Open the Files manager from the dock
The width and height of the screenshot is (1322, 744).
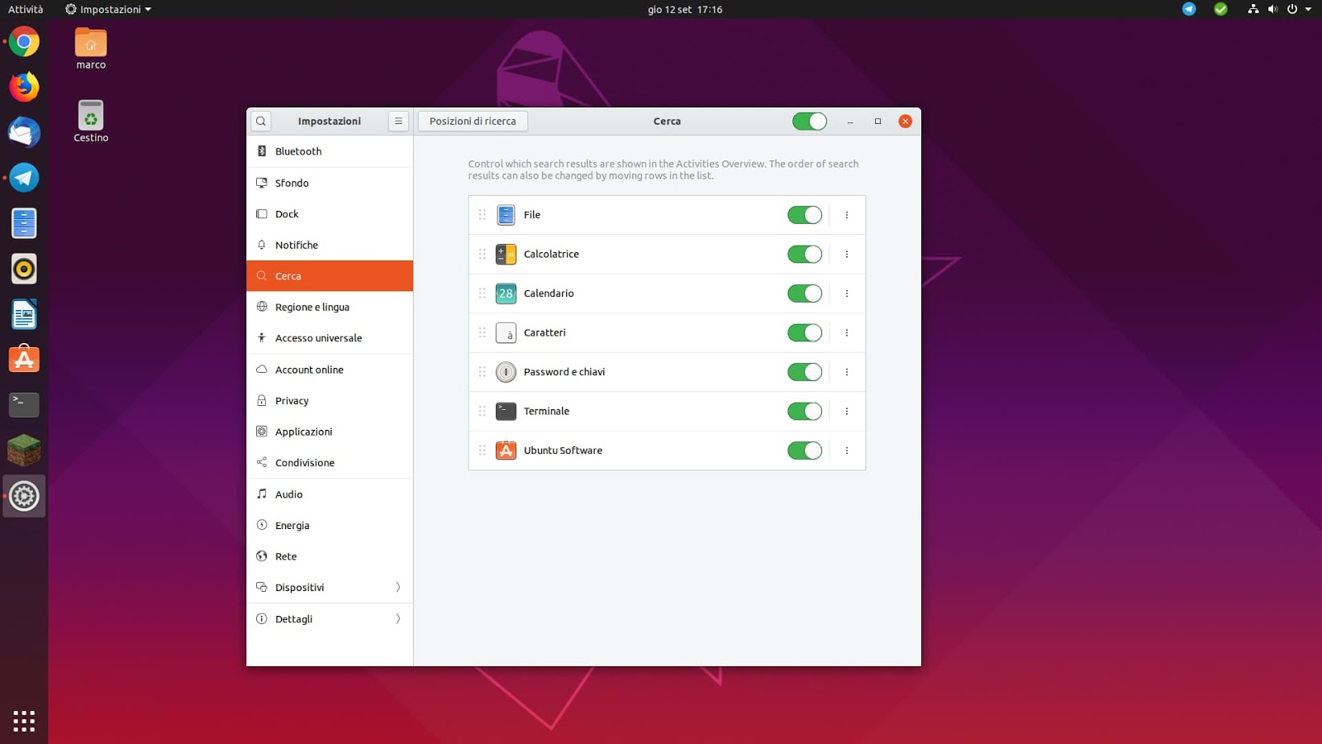(x=24, y=223)
